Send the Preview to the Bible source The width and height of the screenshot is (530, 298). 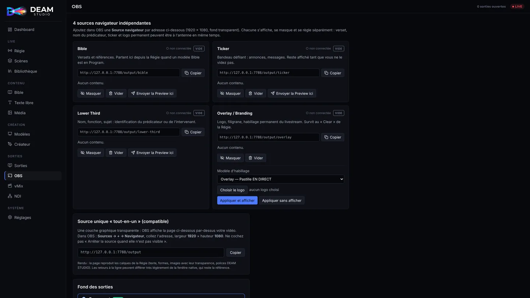(x=152, y=93)
